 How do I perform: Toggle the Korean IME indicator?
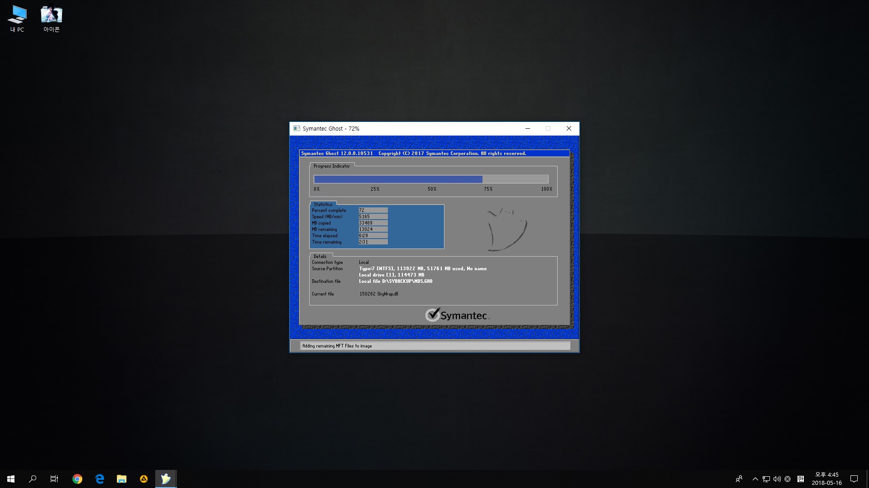800,479
